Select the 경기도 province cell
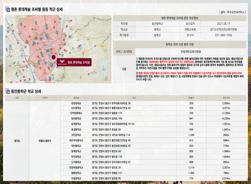 click(17, 141)
